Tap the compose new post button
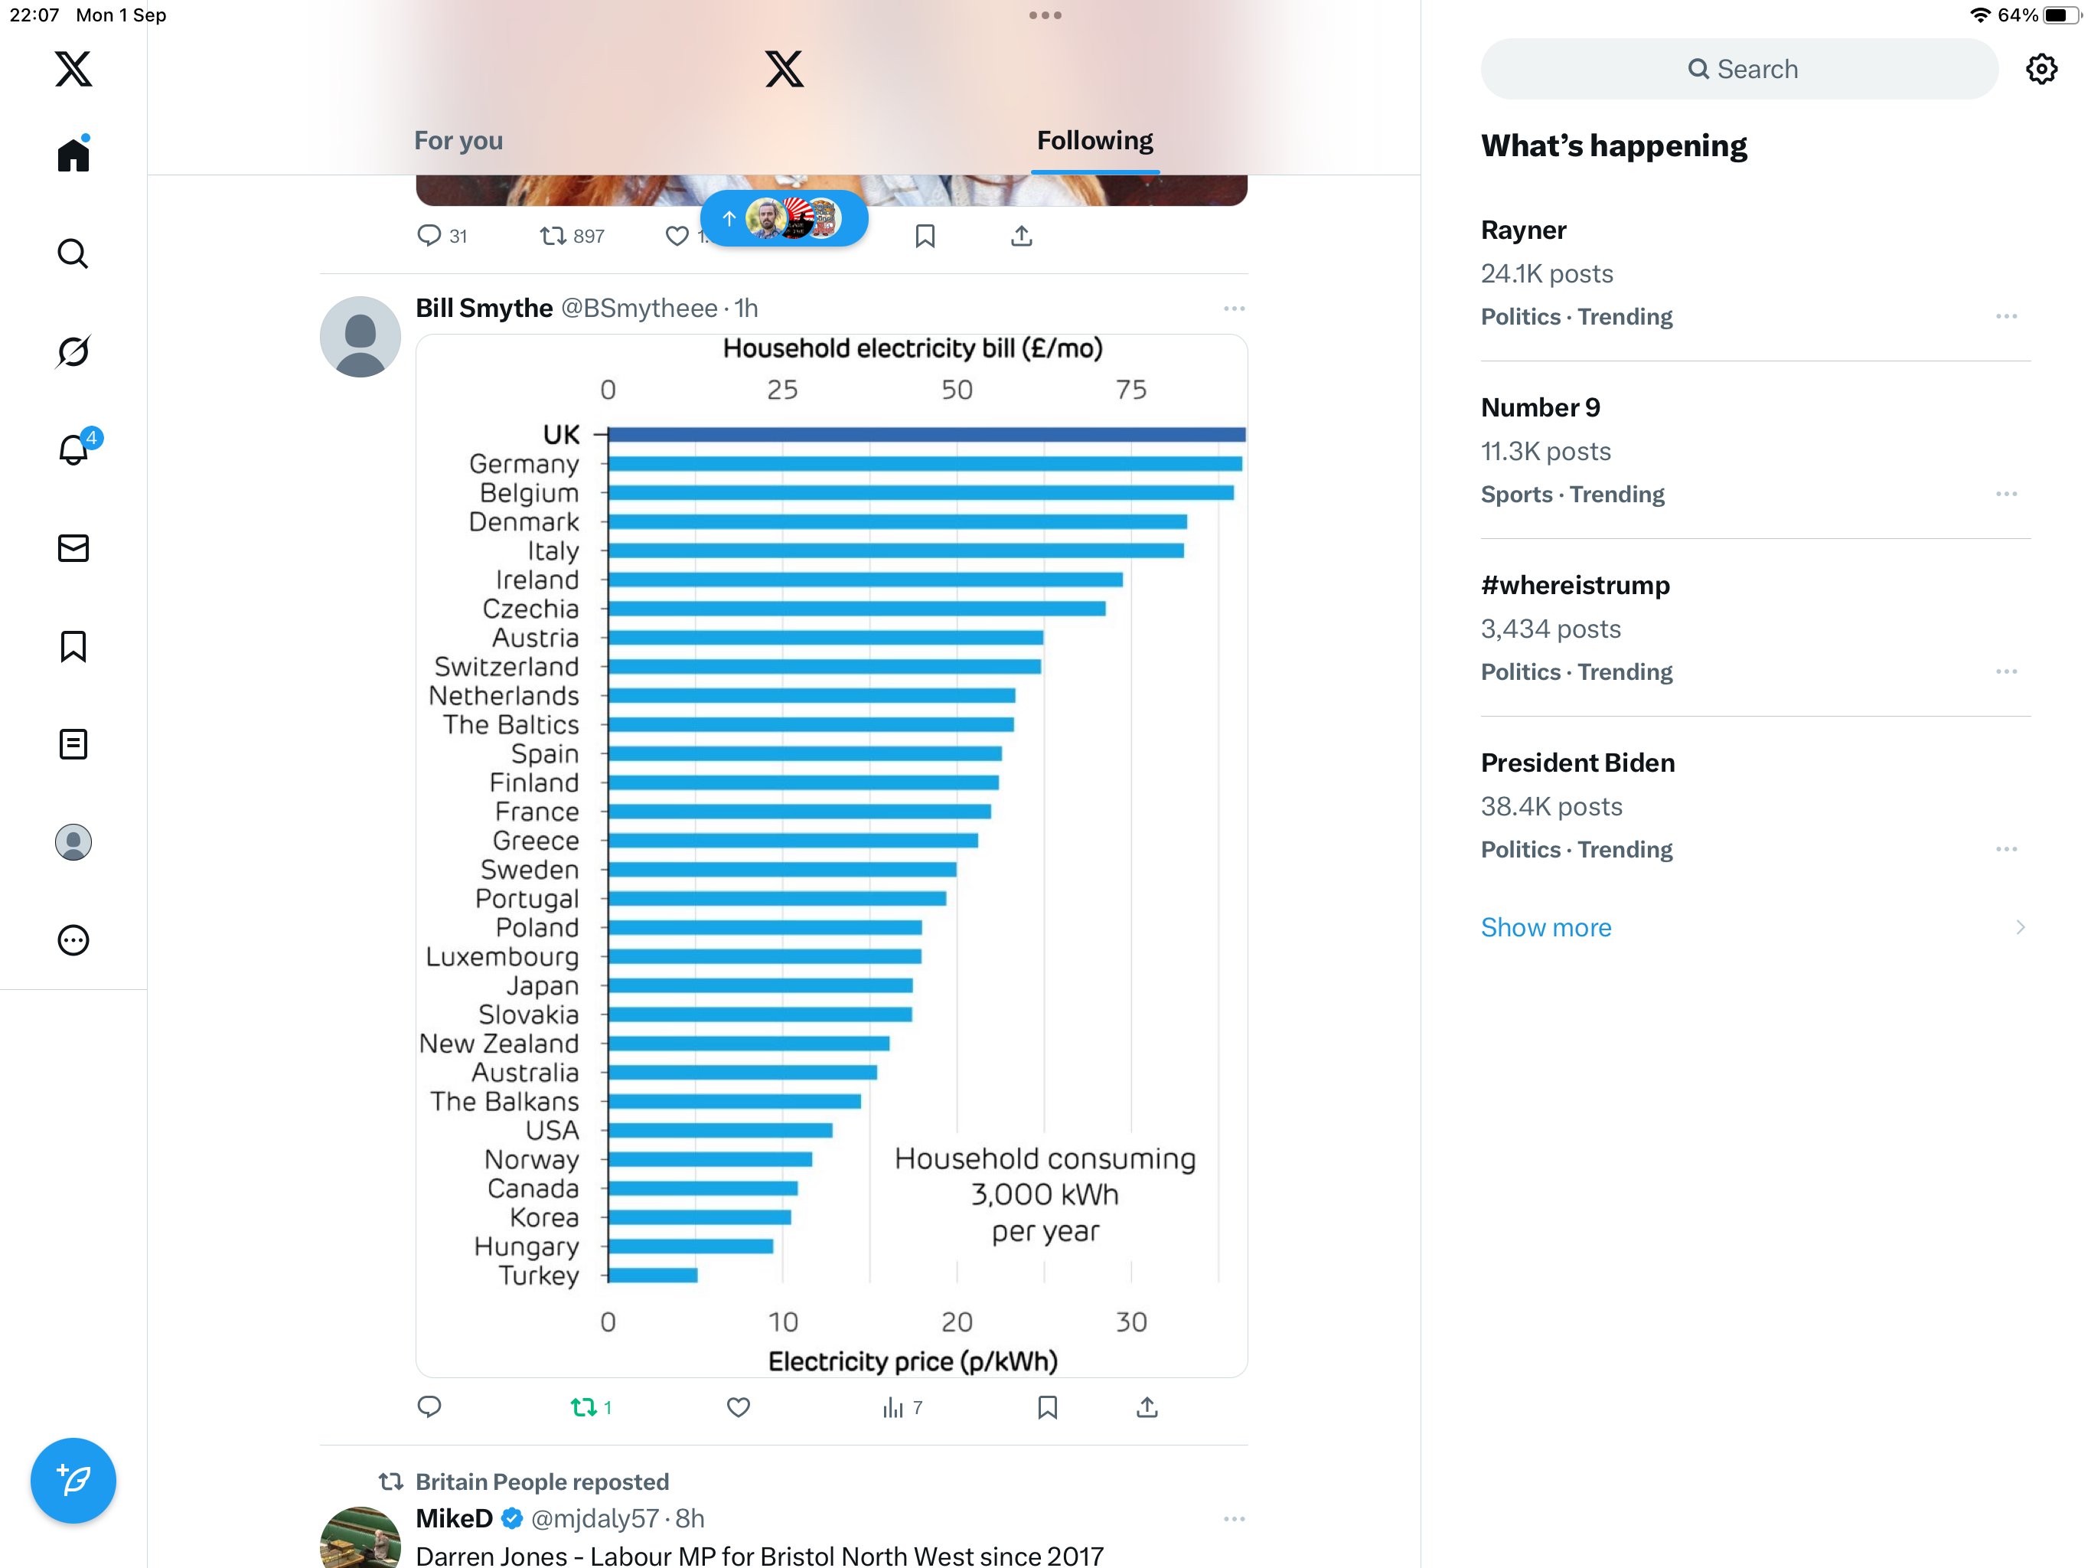Screen dimensions: 2091x1568 click(x=73, y=1480)
